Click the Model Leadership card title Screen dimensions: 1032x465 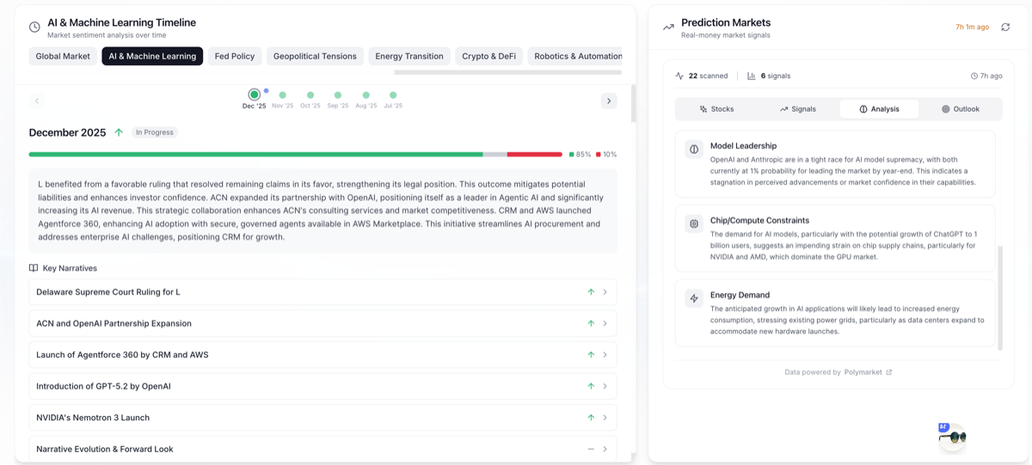tap(743, 146)
